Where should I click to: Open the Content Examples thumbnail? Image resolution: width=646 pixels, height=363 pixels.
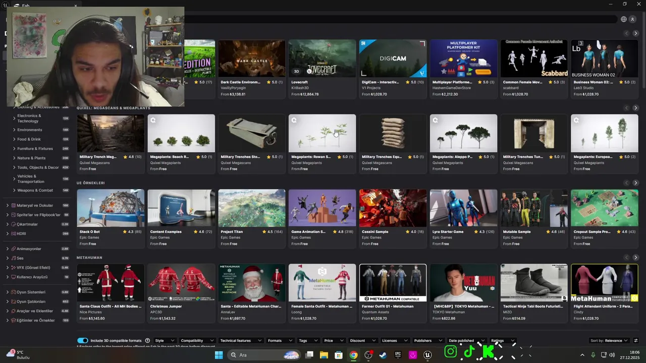pyautogui.click(x=181, y=208)
